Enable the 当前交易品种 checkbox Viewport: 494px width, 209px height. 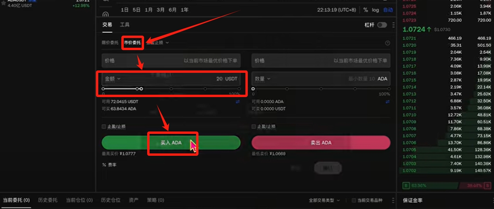[x=354, y=200]
